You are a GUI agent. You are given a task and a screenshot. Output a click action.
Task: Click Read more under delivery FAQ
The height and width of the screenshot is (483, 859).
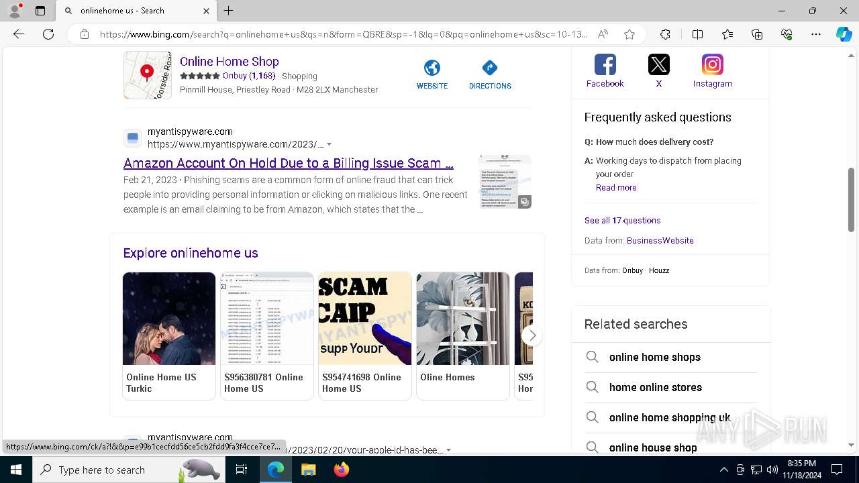pos(616,188)
